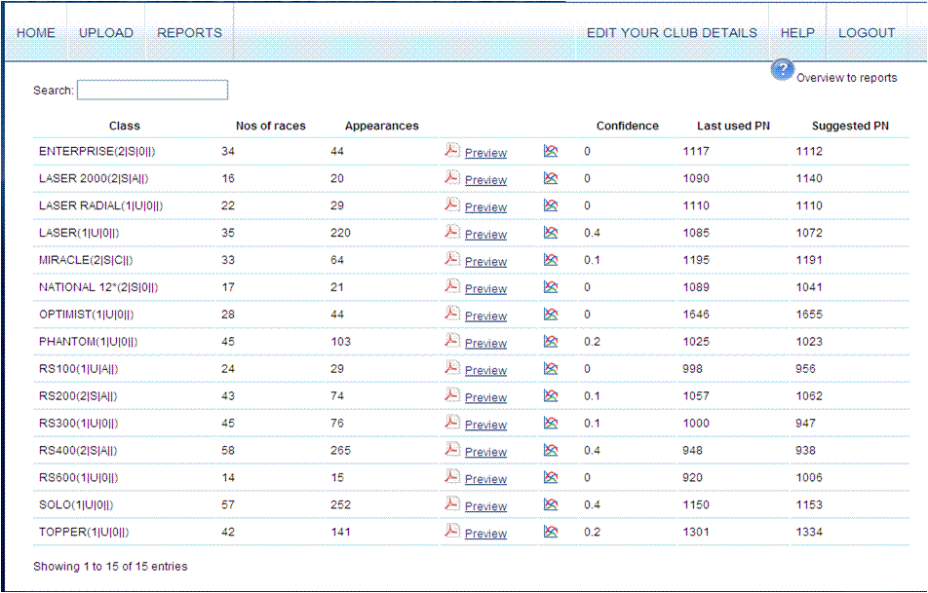Image resolution: width=928 pixels, height=593 pixels.
Task: Click the RS400 row chart icon
Action: pos(551,450)
